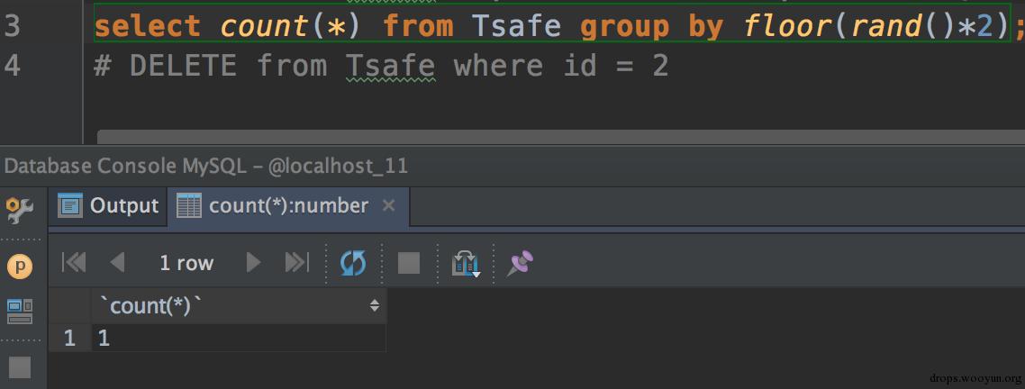Close the count(*):number tab
Viewport: 1025px width, 389px height.
coord(388,206)
